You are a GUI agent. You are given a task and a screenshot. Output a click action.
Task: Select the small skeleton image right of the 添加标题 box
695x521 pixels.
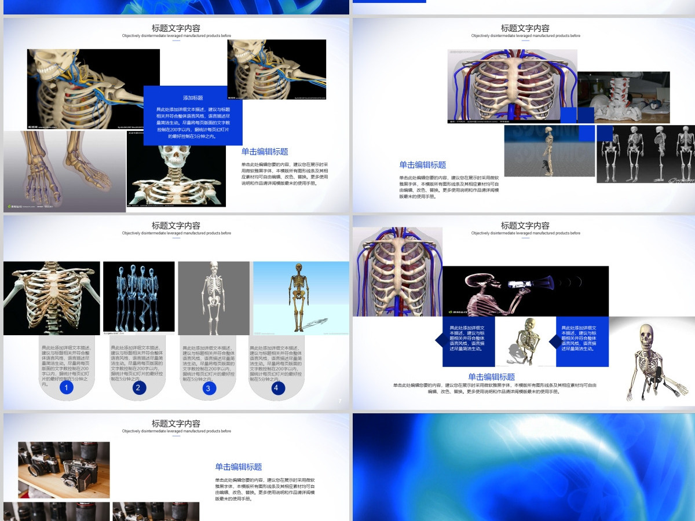276,70
